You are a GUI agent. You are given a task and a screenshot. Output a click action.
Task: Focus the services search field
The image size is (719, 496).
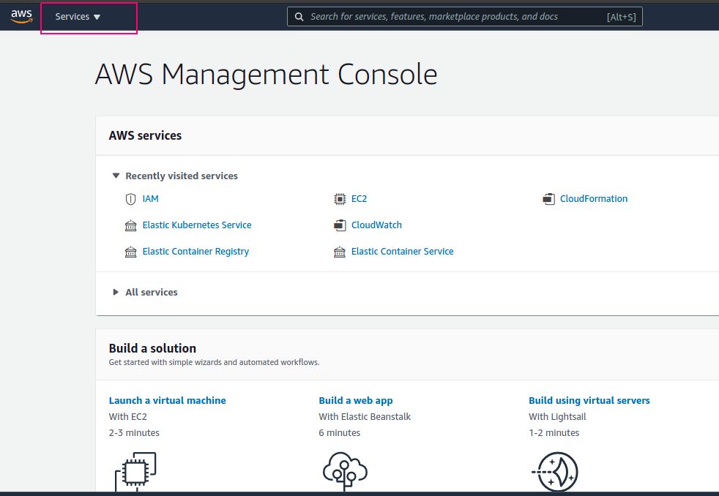click(464, 17)
